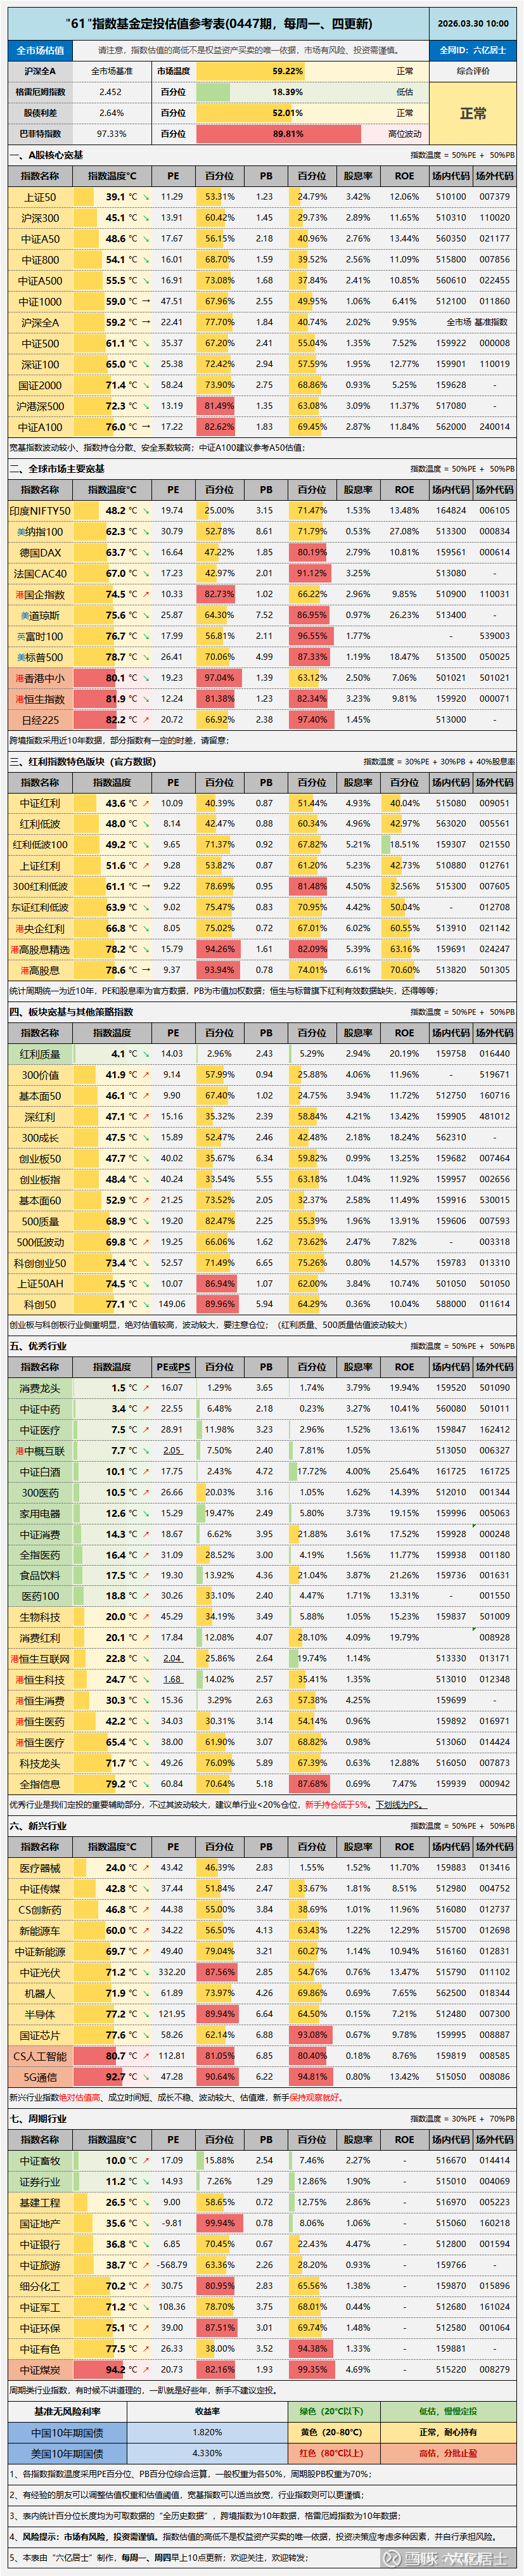Screen dimensions: 524x2576
Task: Click the flat trend arrow beside 中证1000
Action: [x=146, y=301]
